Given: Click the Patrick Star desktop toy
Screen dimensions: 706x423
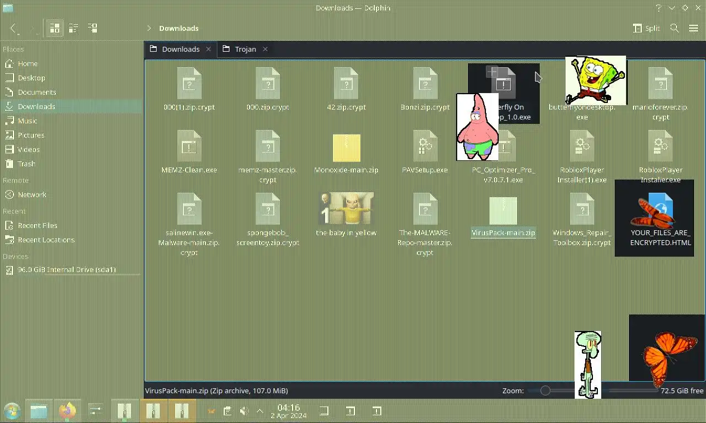Looking at the screenshot, I should 478,127.
